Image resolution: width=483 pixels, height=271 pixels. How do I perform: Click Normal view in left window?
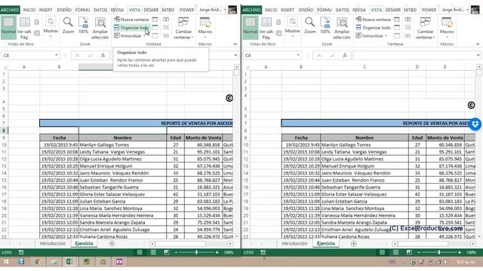(8, 28)
